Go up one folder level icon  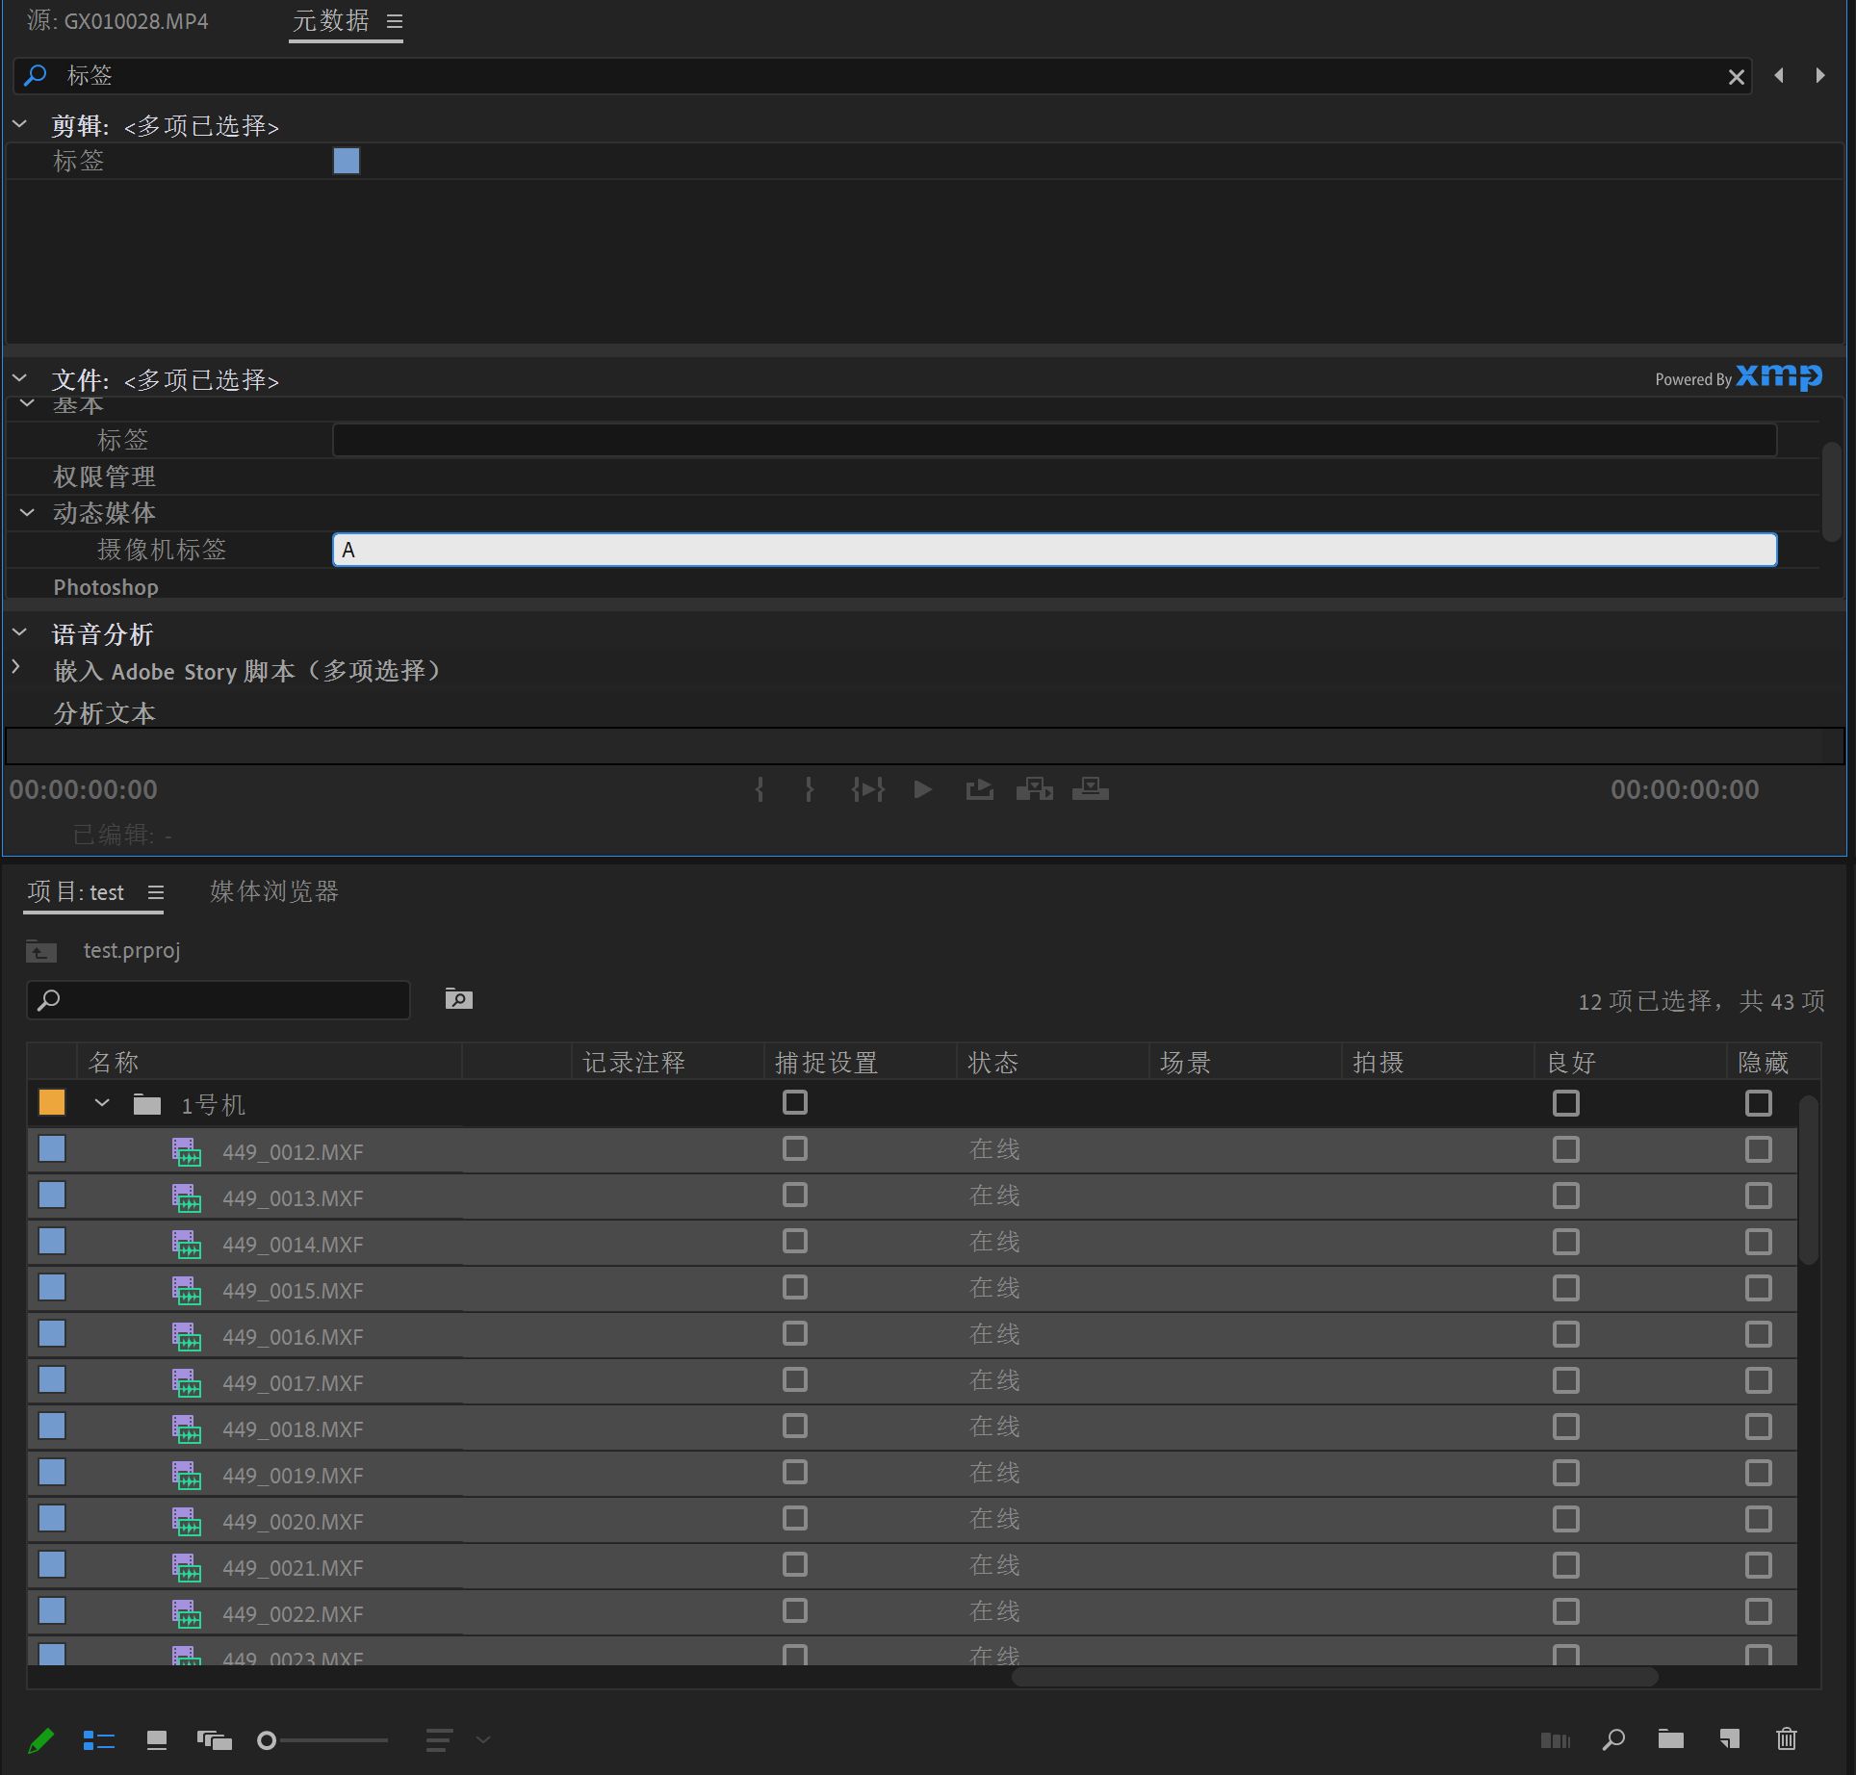(x=41, y=951)
